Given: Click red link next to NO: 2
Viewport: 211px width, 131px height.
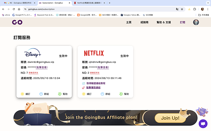Looking at the screenshot, I should point(95,73).
